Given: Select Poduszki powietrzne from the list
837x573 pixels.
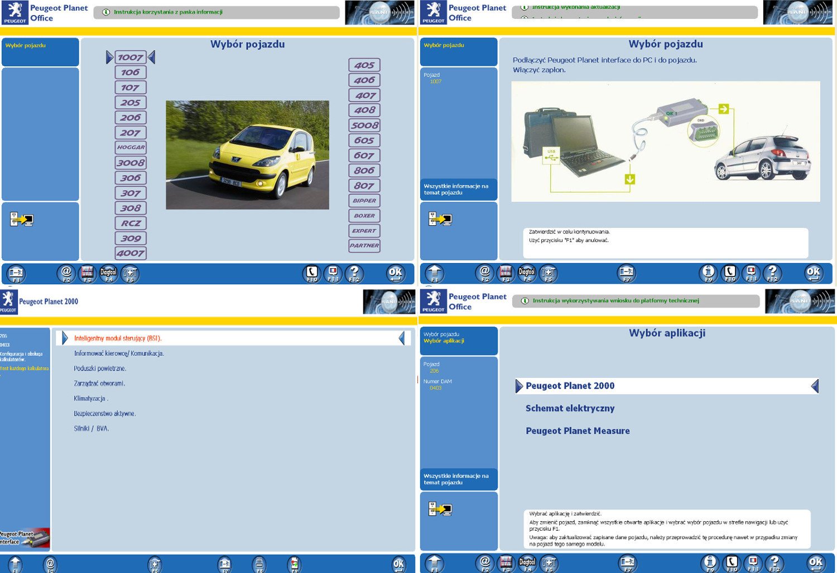Looking at the screenshot, I should tap(100, 368).
